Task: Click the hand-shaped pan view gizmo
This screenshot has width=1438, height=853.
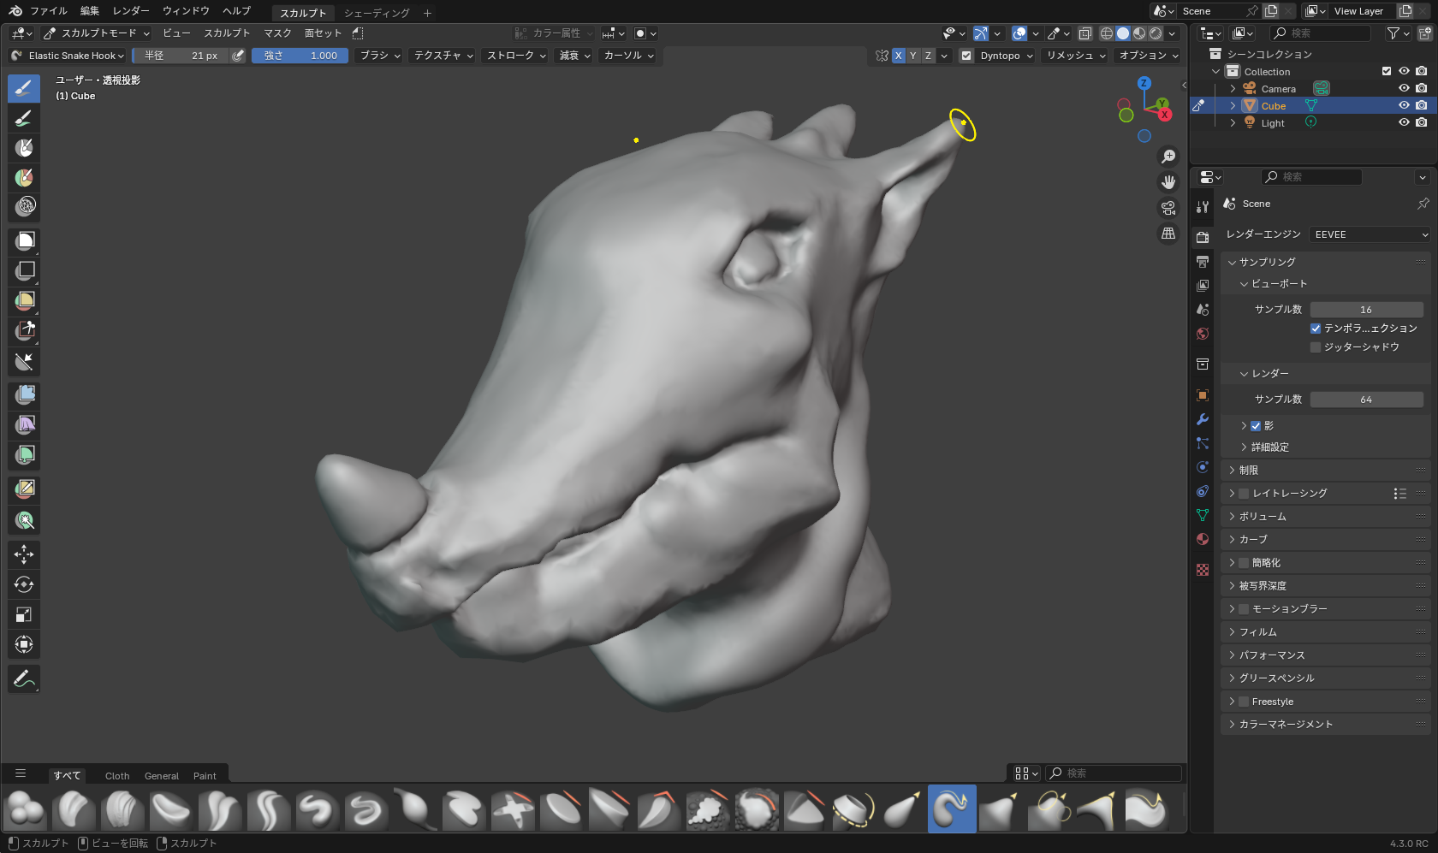Action: (1168, 182)
